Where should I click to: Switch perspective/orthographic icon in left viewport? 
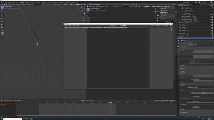click(x=84, y=21)
